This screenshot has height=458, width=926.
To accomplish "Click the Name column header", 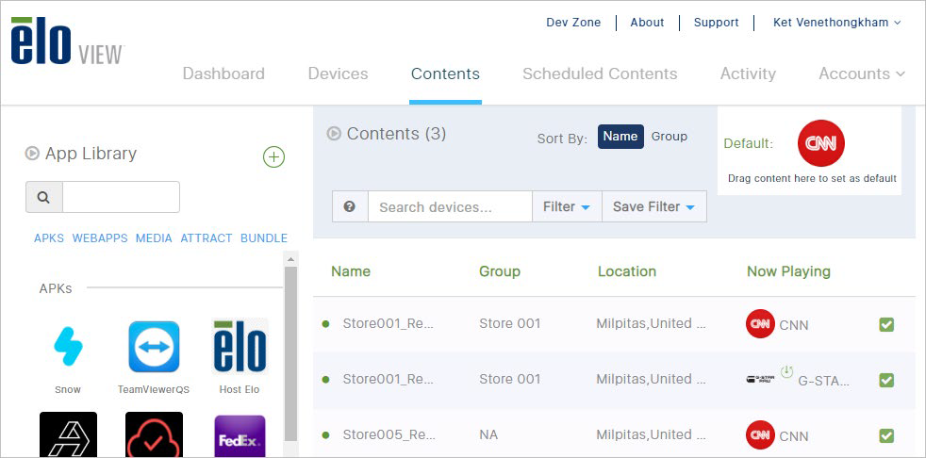I will (x=351, y=271).
